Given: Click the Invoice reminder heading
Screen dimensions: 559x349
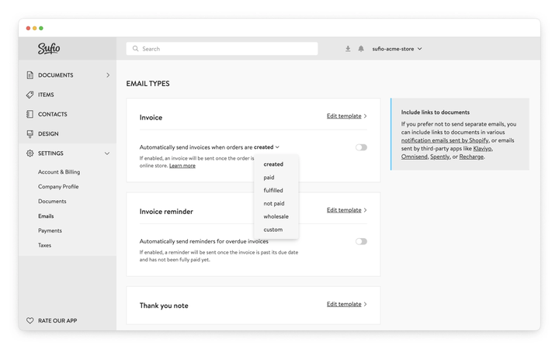Looking at the screenshot, I should pos(166,212).
